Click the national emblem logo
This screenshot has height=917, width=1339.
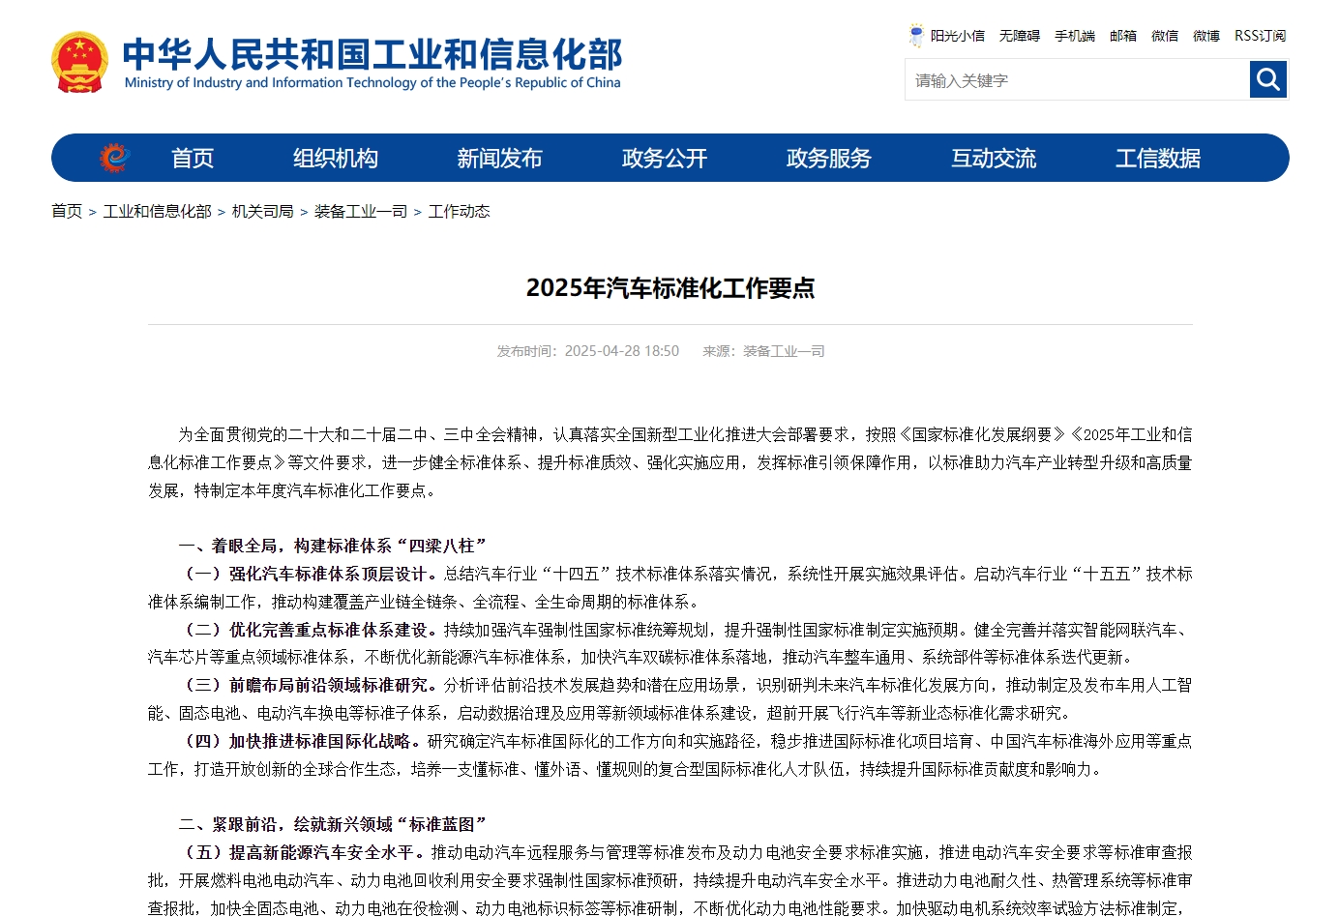[79, 63]
